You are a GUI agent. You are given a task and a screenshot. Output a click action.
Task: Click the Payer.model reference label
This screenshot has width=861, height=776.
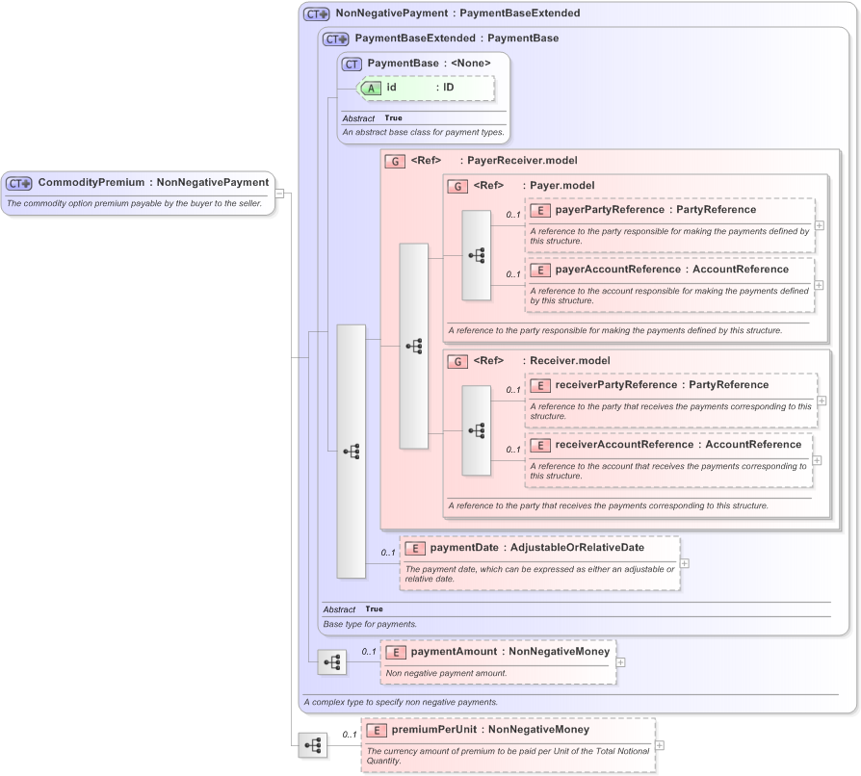click(534, 186)
